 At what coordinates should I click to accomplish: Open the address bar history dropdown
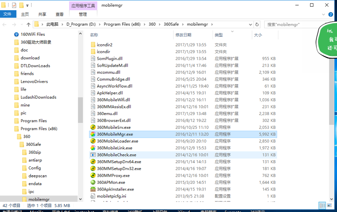coord(250,24)
